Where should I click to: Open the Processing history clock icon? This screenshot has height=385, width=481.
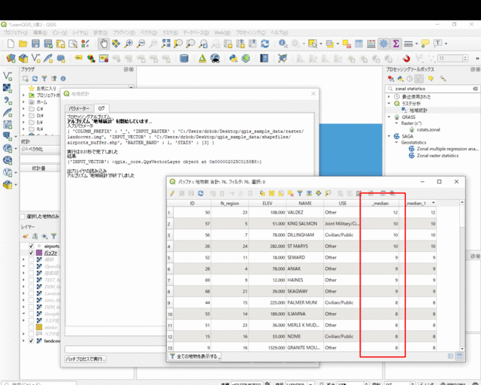pos(410,79)
